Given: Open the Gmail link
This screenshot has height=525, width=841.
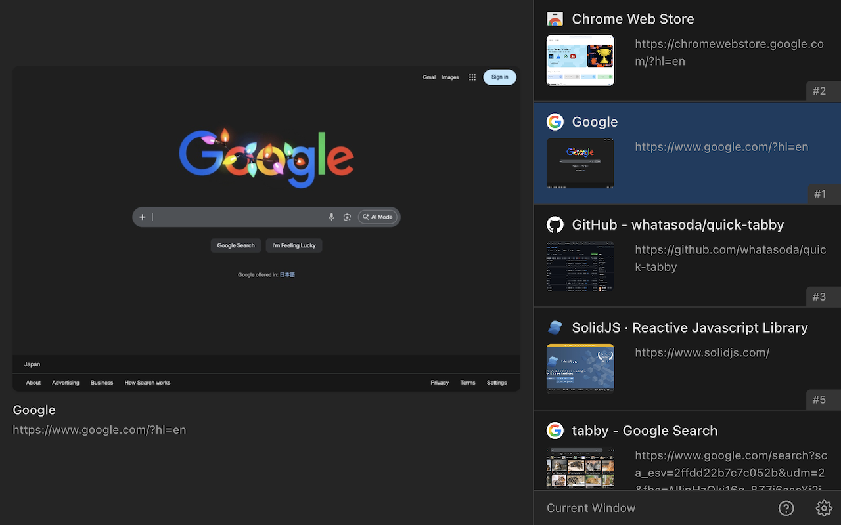Looking at the screenshot, I should click(x=430, y=77).
